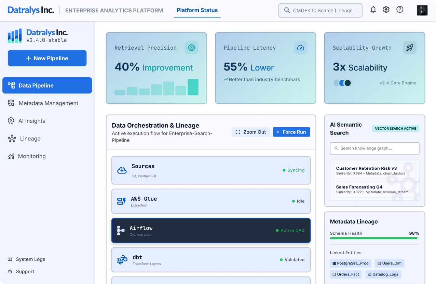Click the Metadata Management database icon
436x284 pixels.
pos(11,103)
